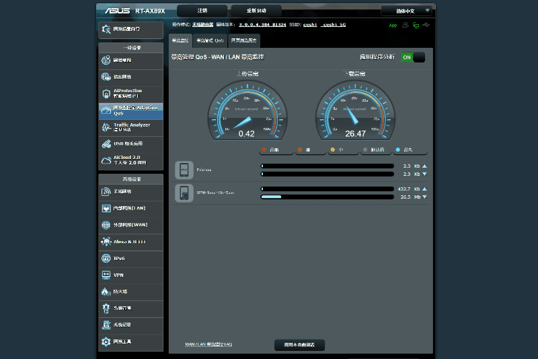538x359 pixels.
Task: Open the AiProtection sidebar icon
Action: [106, 94]
